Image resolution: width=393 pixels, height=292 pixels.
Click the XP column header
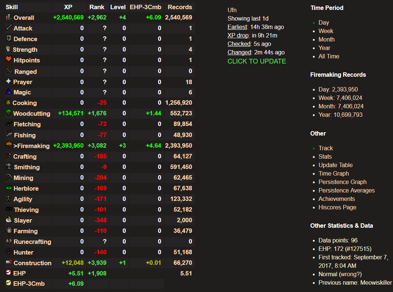pyautogui.click(x=68, y=7)
